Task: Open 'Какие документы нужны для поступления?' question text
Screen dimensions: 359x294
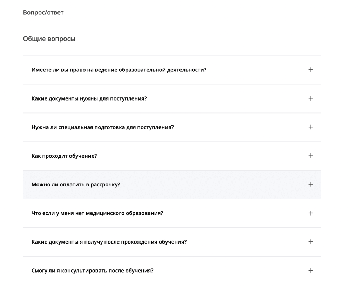Action: point(89,99)
